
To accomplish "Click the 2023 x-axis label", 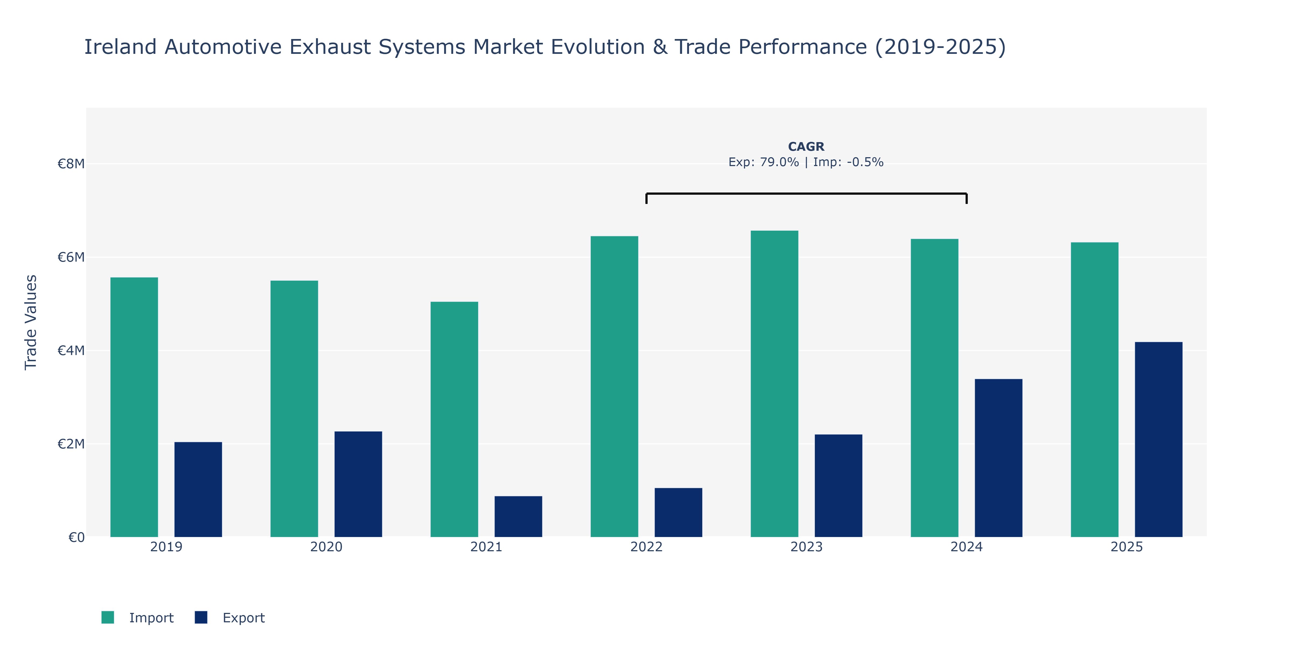I will point(807,547).
